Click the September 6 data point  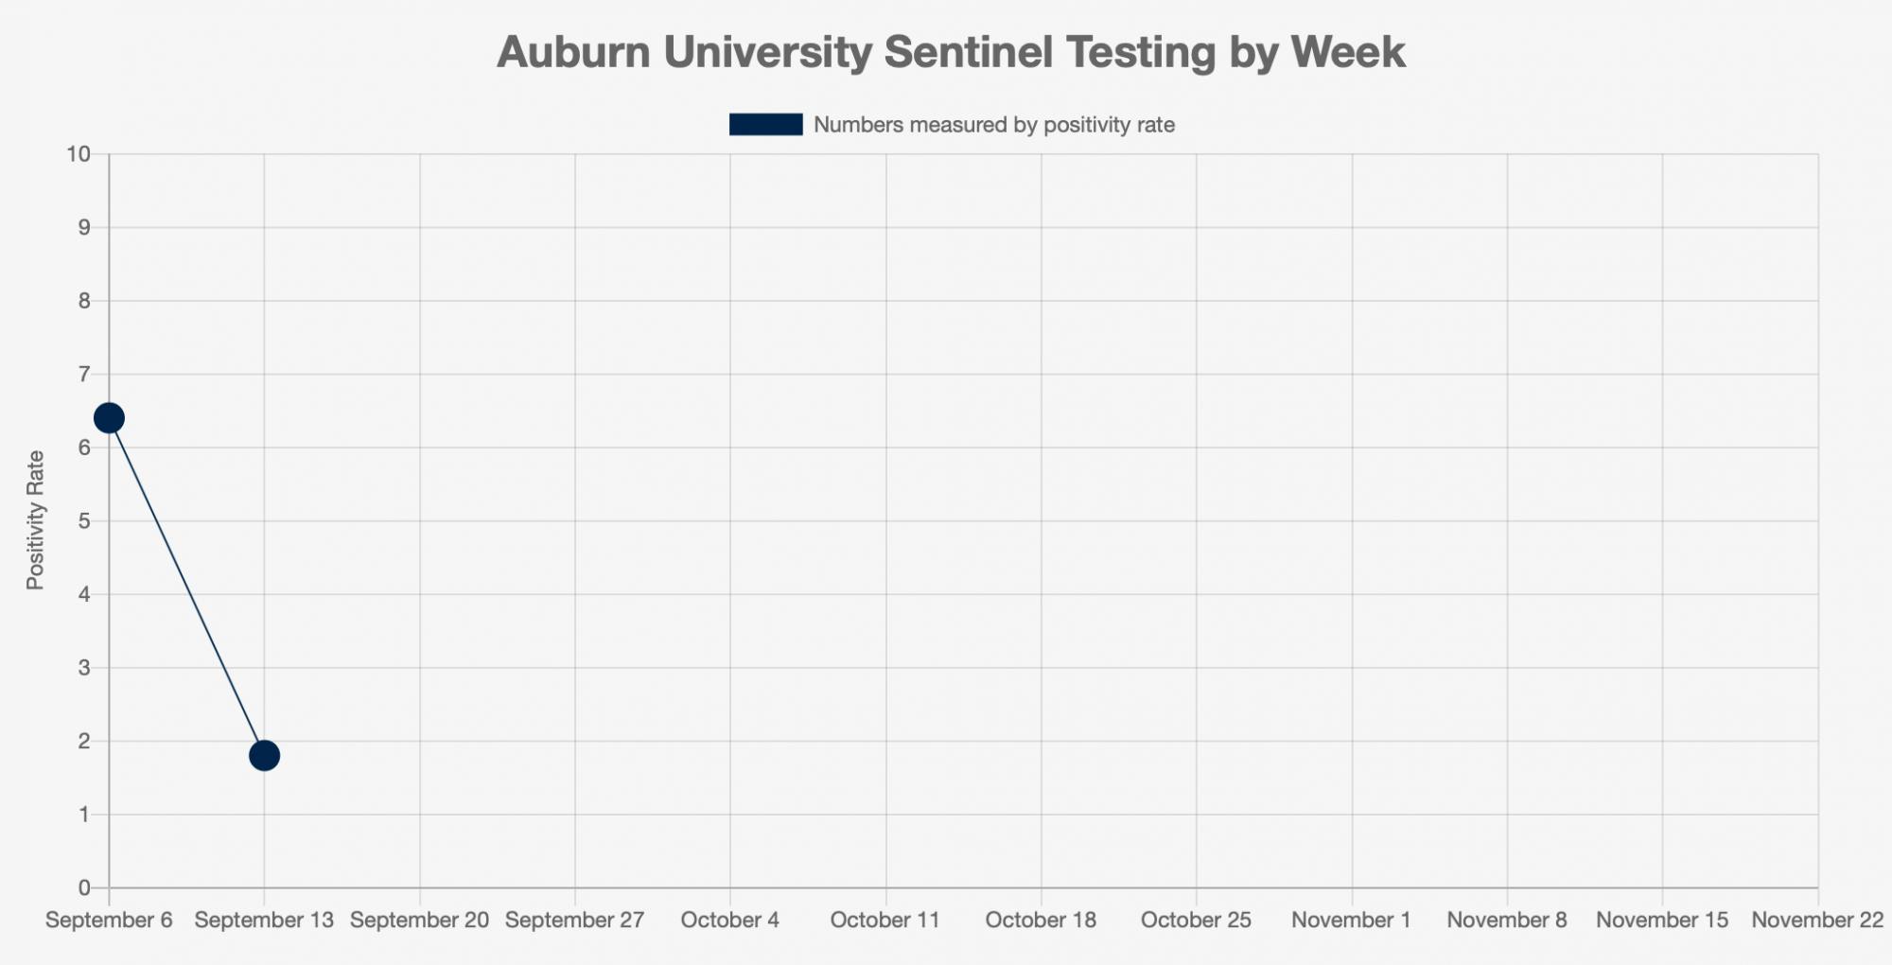click(x=109, y=418)
